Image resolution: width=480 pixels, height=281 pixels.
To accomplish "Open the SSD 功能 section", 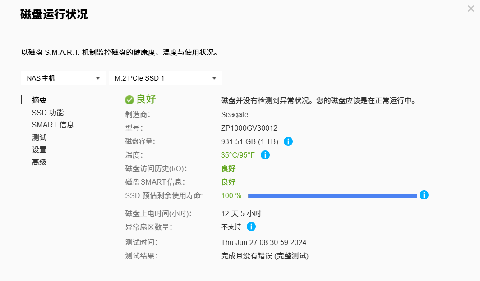I will (x=48, y=112).
